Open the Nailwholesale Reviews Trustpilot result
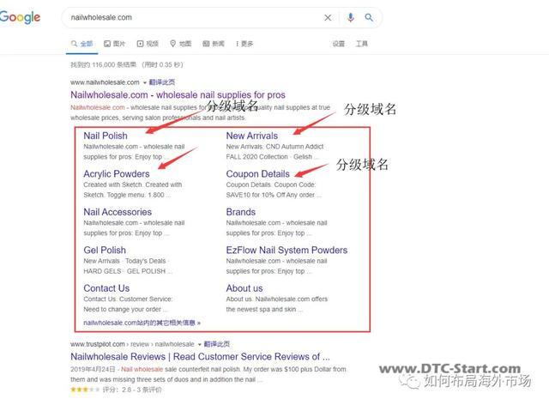 pyautogui.click(x=200, y=357)
